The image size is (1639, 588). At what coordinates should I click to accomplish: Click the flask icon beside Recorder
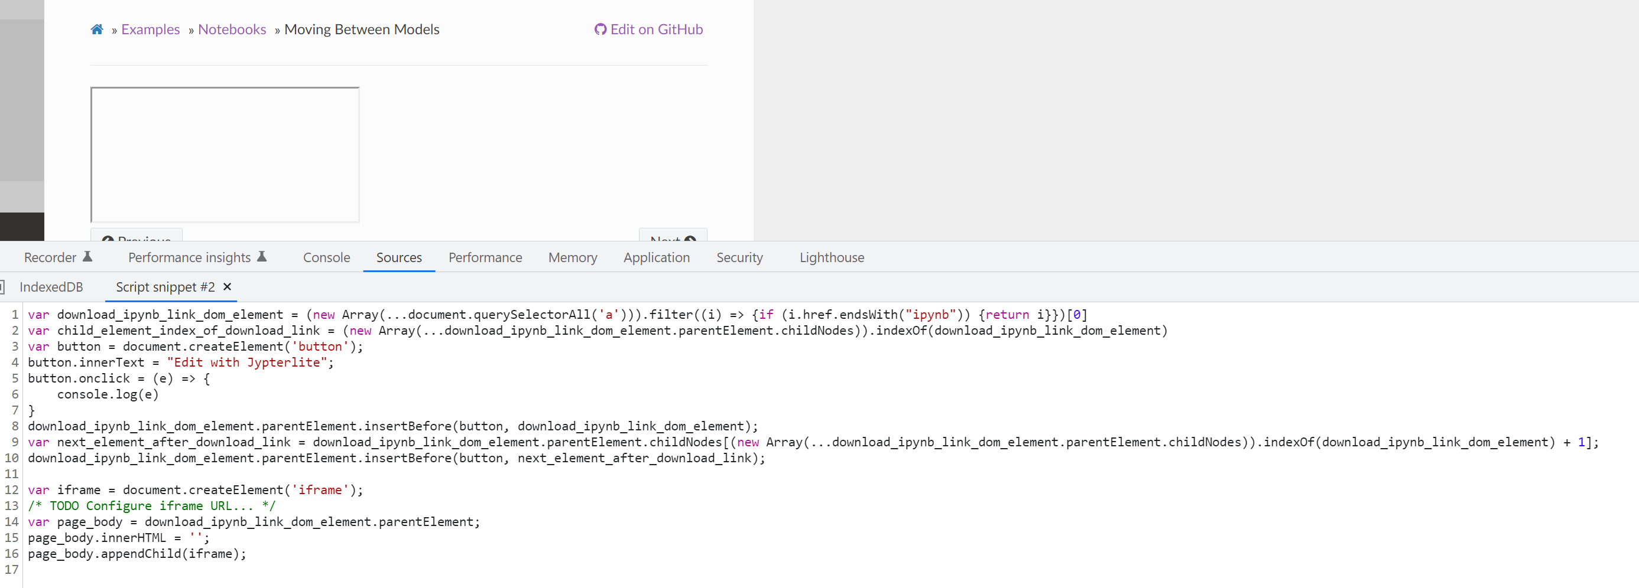click(x=88, y=257)
